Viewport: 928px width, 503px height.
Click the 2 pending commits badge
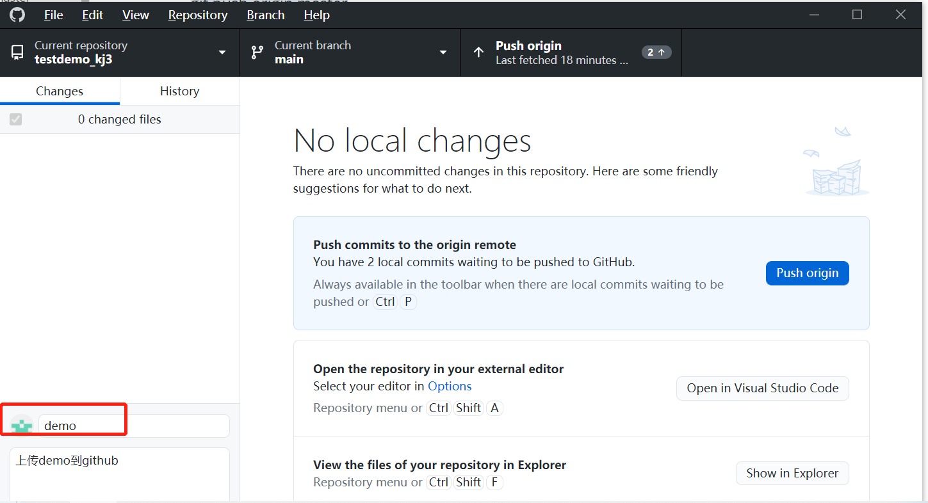(x=656, y=52)
